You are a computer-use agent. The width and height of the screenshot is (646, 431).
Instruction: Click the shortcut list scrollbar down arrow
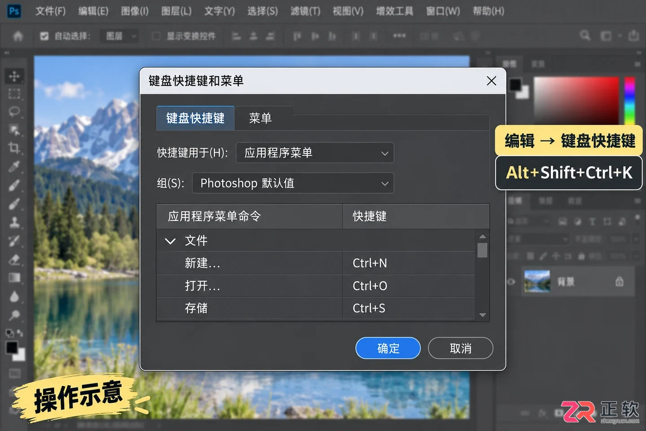tap(483, 315)
